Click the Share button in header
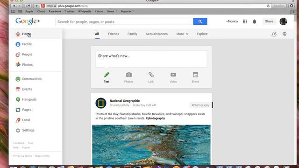Image resolution: width=299 pixels, height=168 pixels. [269, 21]
